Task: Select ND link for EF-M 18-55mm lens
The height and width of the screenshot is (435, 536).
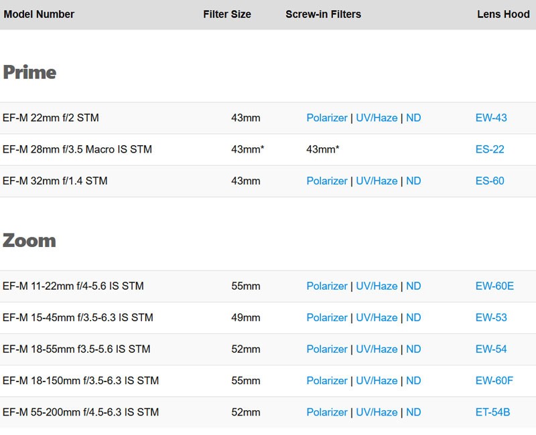Action: (x=413, y=349)
